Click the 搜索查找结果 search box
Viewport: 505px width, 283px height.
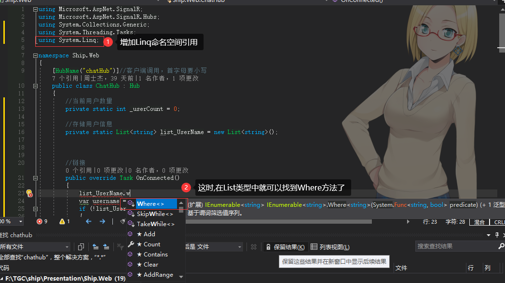(x=457, y=246)
